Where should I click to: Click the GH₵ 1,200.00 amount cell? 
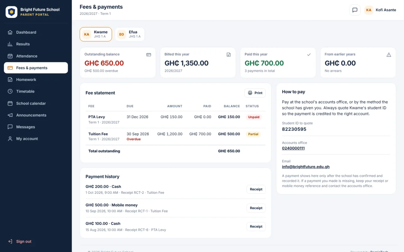coord(170,134)
